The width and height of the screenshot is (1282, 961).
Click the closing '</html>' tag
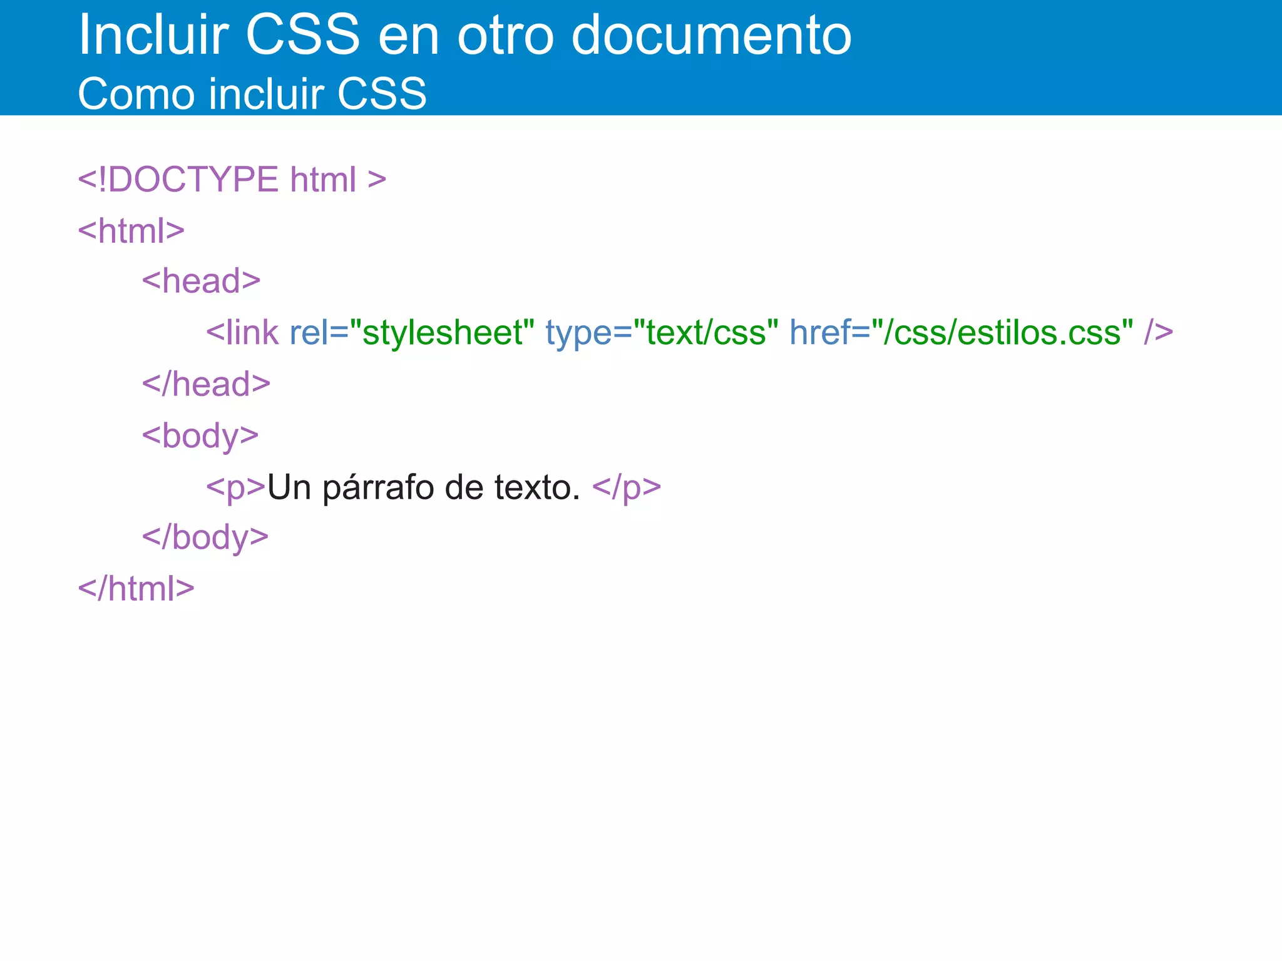[x=136, y=588]
